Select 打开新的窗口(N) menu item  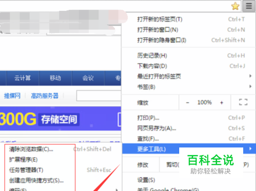[189, 30]
